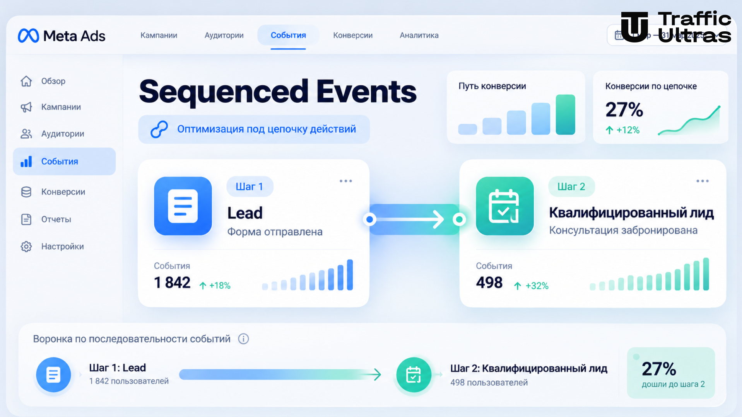This screenshot has height=417, width=742.
Task: Go to the Аналитика top tab
Action: click(x=419, y=35)
